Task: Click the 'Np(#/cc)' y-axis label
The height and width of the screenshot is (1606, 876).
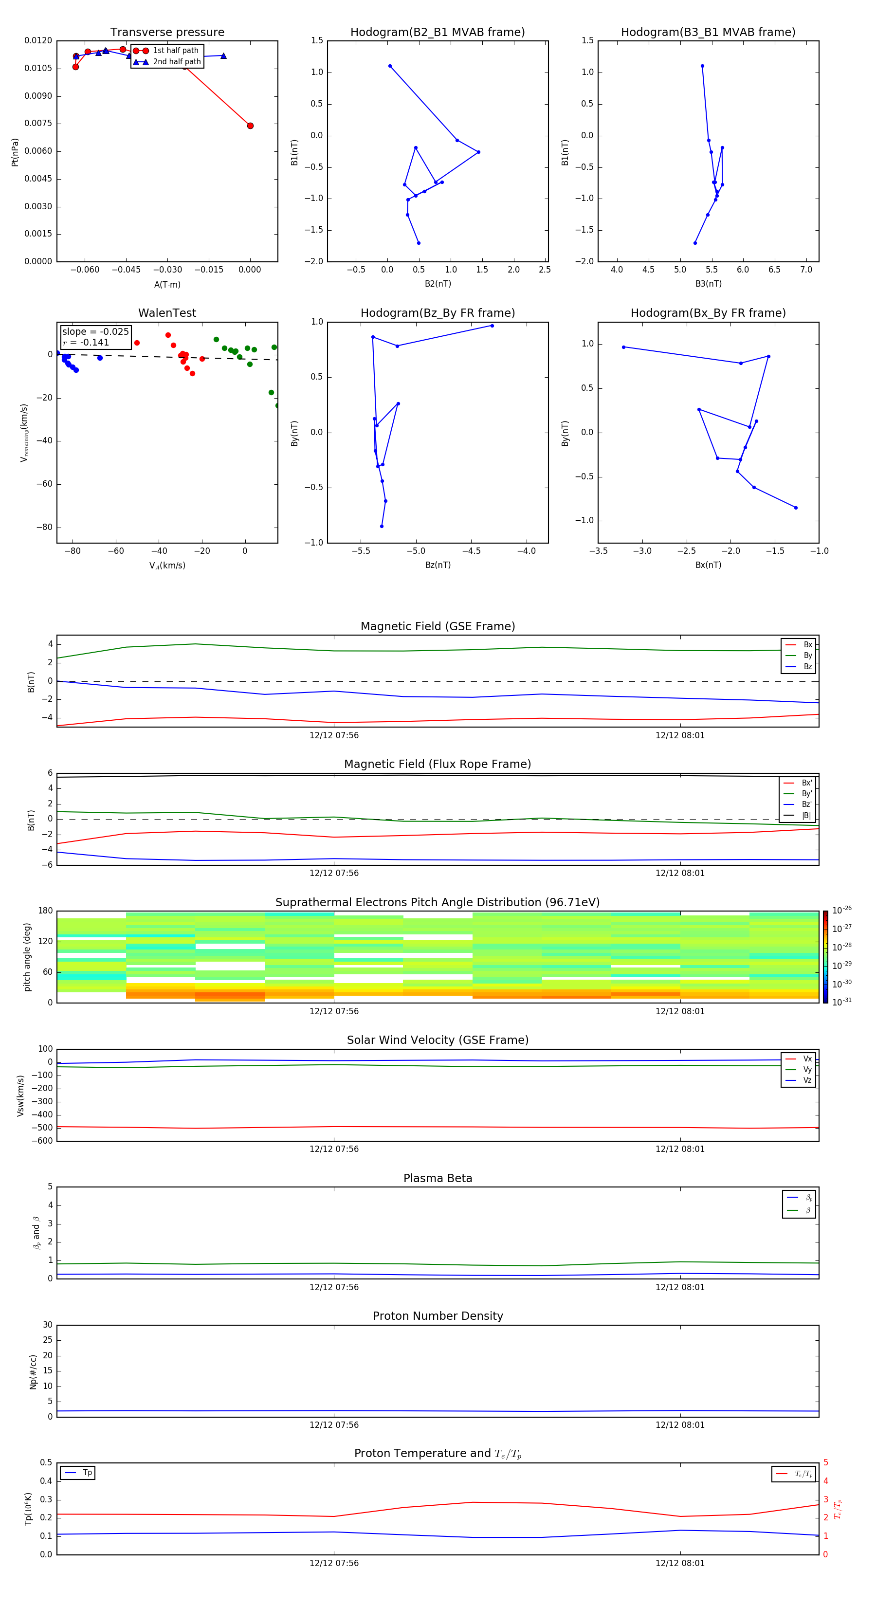Action: (33, 1371)
